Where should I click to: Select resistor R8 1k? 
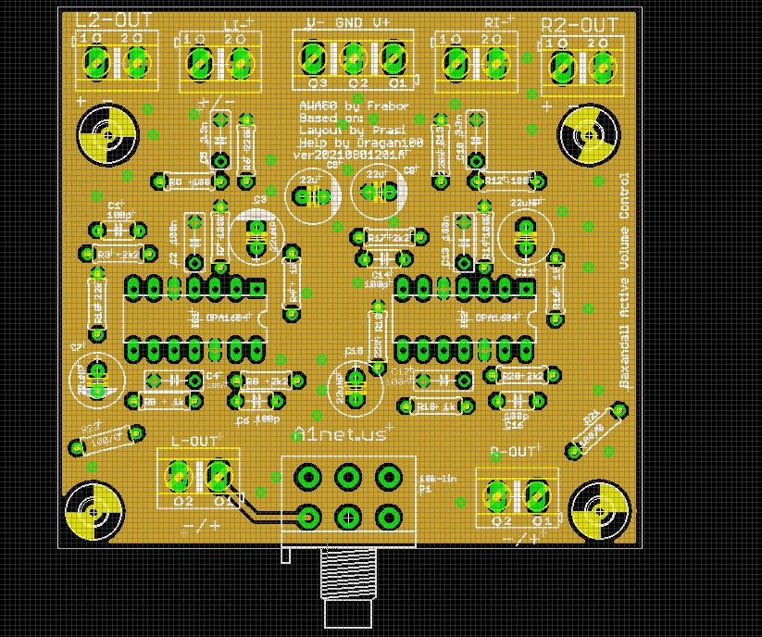coord(164,401)
